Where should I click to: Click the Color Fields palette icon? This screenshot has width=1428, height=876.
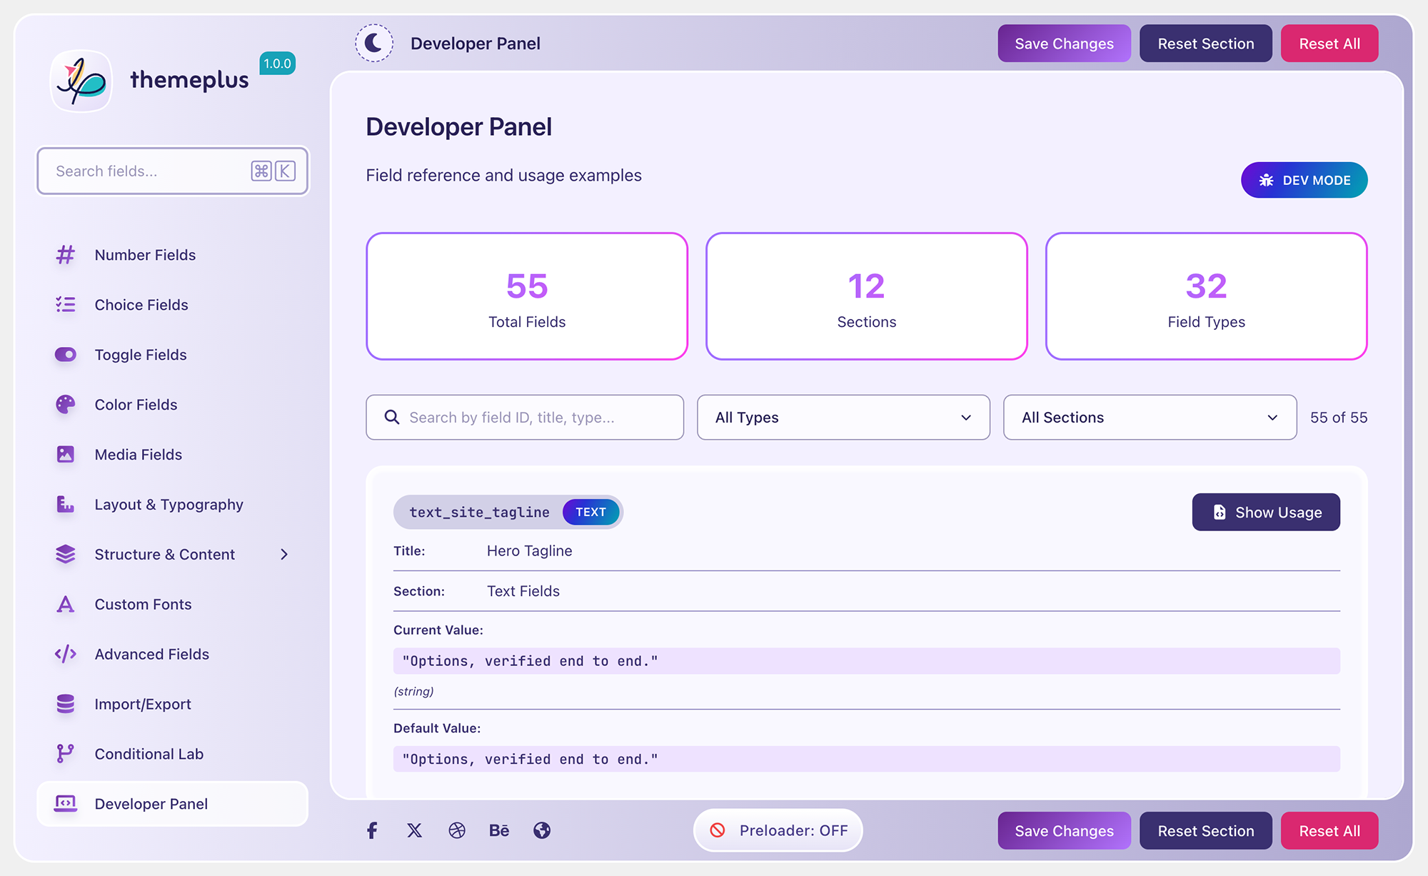[x=66, y=405]
